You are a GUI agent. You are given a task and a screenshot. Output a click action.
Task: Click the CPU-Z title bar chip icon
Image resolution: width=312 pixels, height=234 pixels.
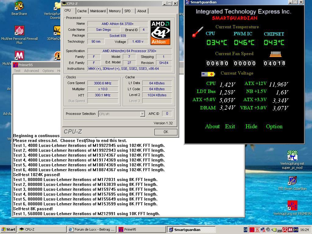(x=64, y=3)
